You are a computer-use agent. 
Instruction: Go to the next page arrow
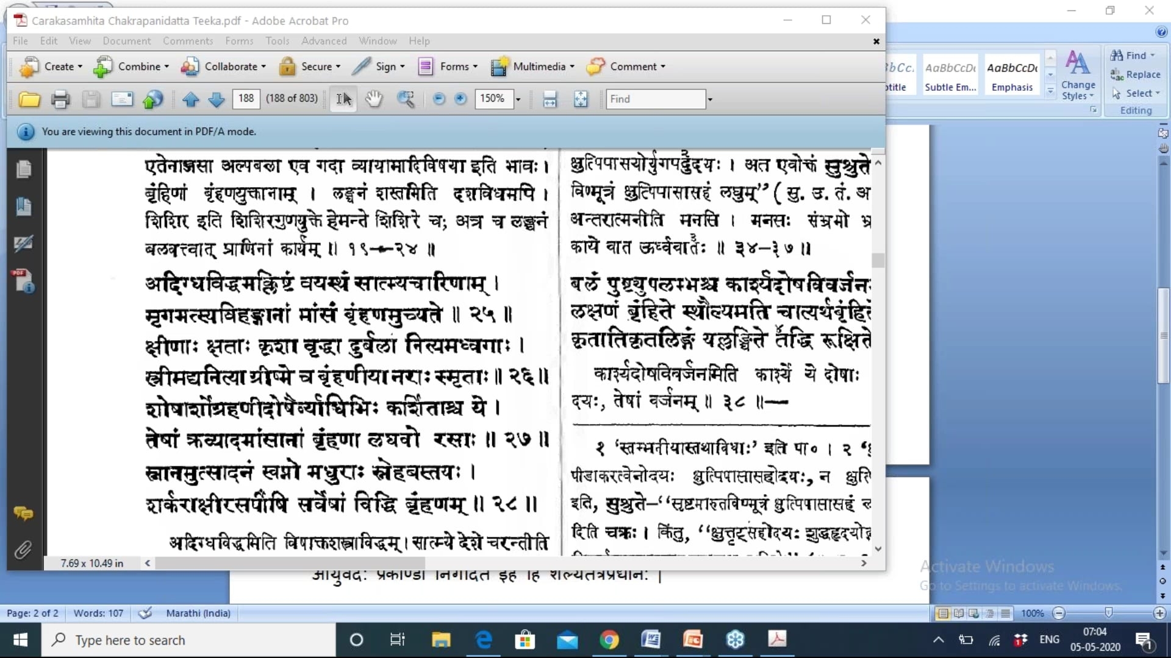(217, 99)
